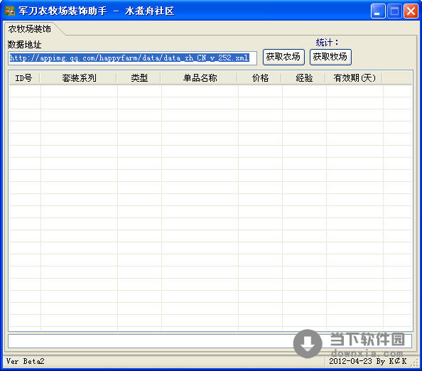Sort by the 套装系列 column header
Screen dimensions: 422x371
[79, 78]
